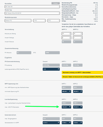Click the Ändern button next to Hersteller
This screenshot has height=127, width=103.
coord(56,3)
